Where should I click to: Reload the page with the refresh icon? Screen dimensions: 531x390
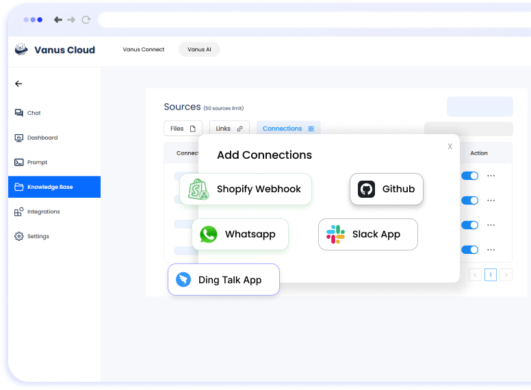click(x=86, y=20)
